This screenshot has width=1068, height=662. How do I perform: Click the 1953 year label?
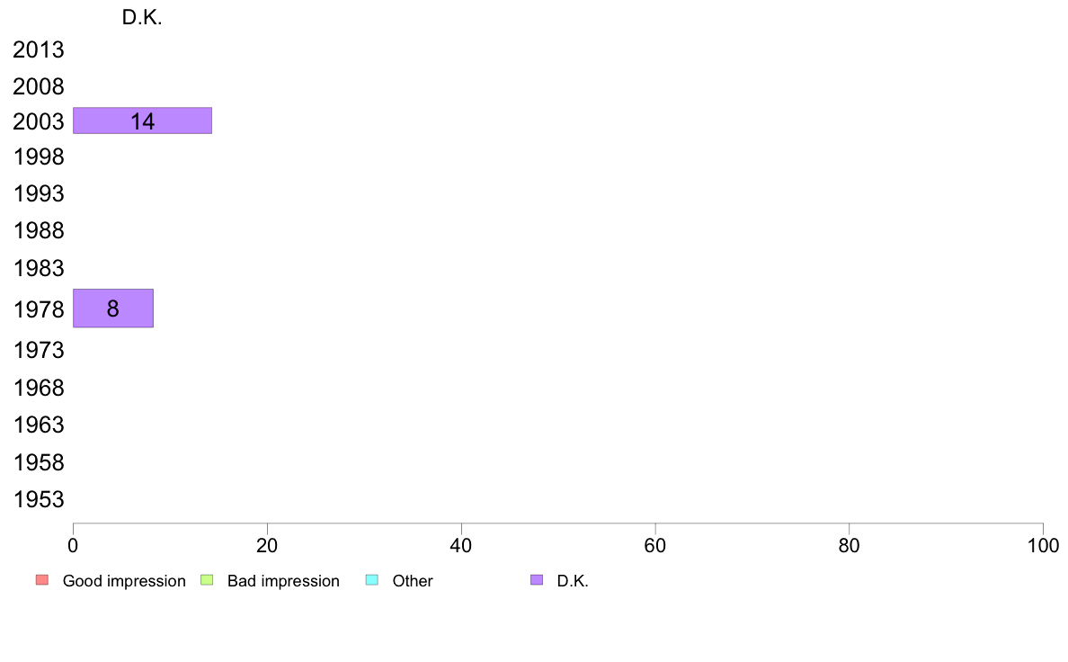tap(38, 500)
